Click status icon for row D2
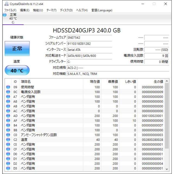This screenshot has width=174, height=174. [x=8, y=163]
